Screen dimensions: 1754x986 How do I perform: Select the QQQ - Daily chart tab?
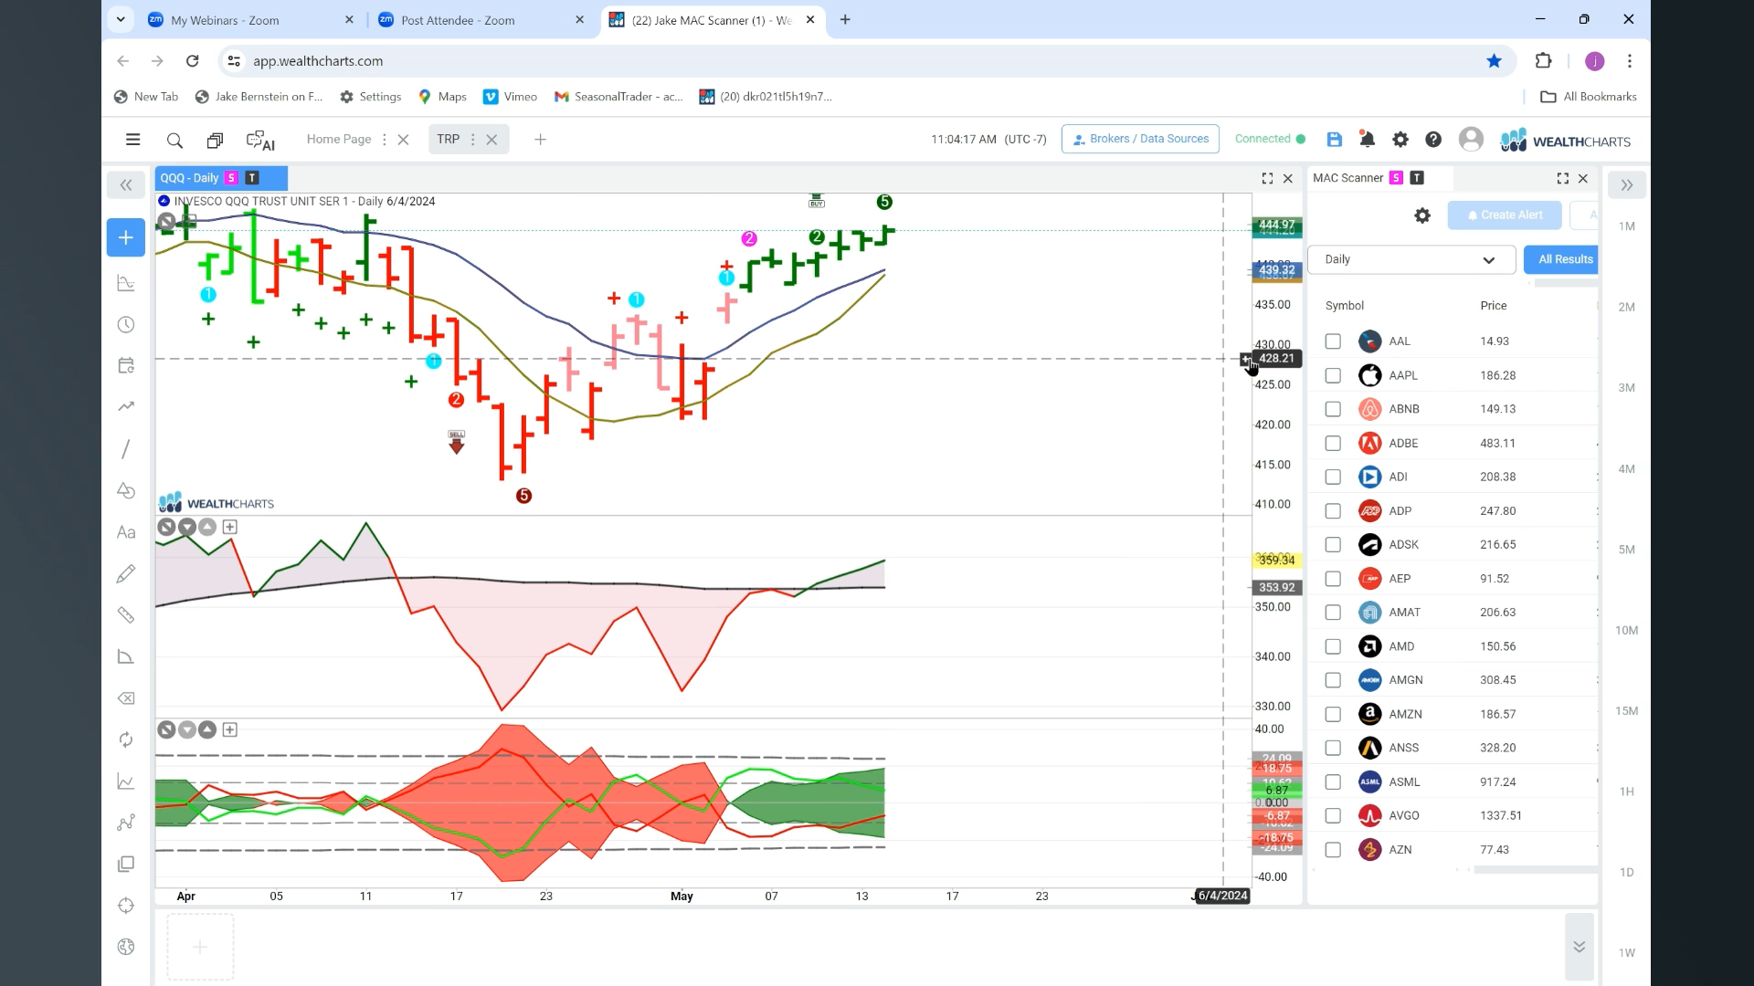221,178
